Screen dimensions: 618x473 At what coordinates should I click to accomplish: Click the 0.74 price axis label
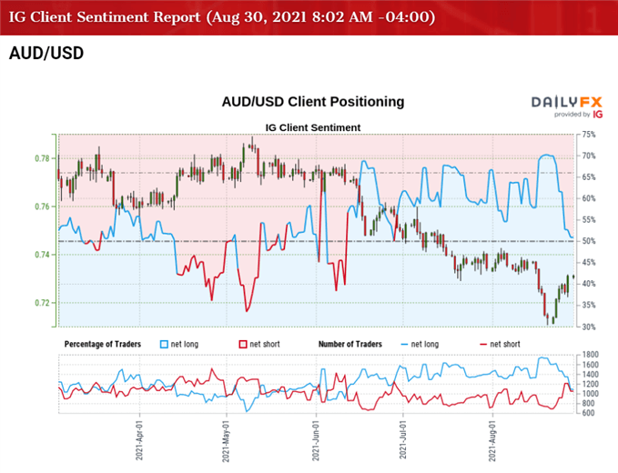pyautogui.click(x=42, y=255)
